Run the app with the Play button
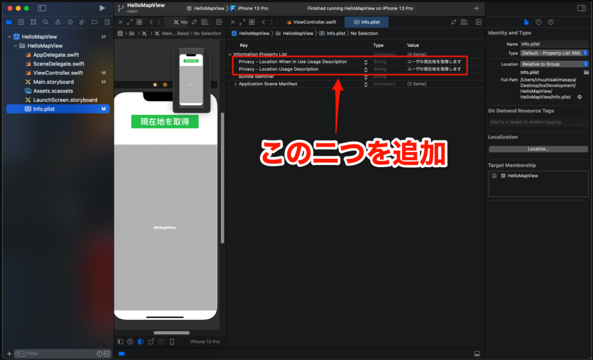593x360 pixels. click(103, 8)
